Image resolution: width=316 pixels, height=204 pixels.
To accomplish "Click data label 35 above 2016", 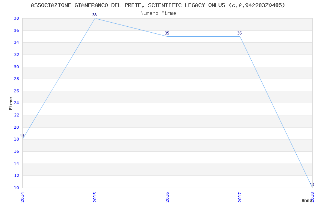I will coord(167,33).
